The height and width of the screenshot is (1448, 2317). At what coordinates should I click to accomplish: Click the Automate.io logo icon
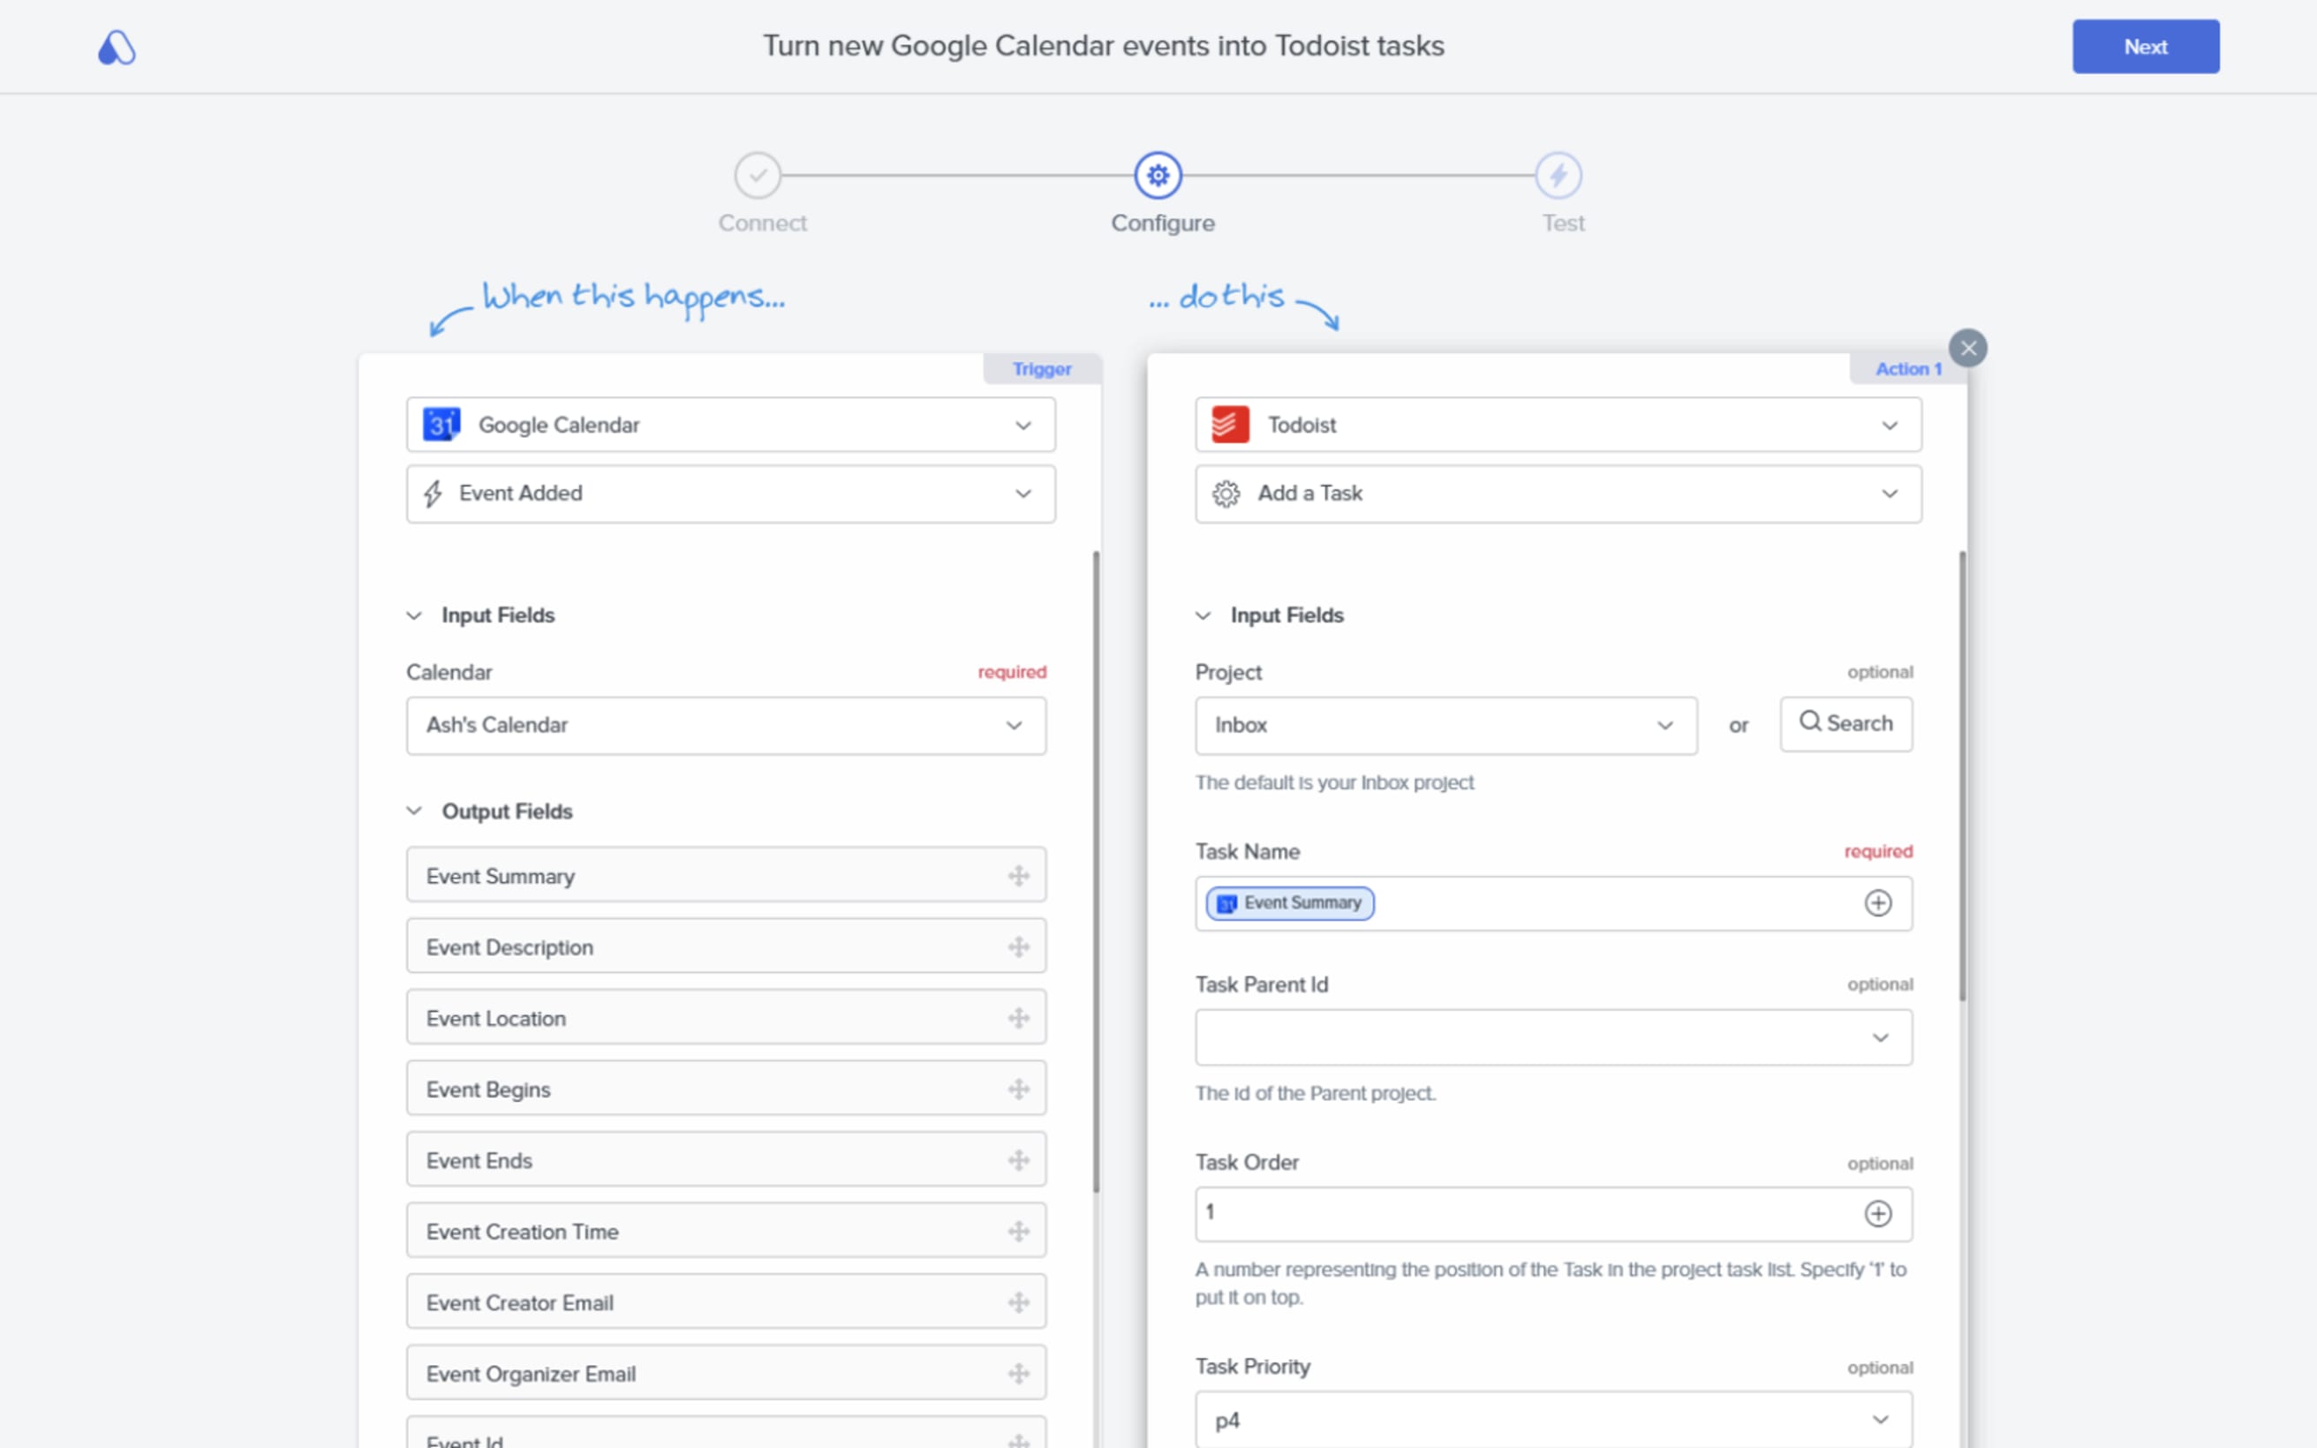[x=117, y=46]
